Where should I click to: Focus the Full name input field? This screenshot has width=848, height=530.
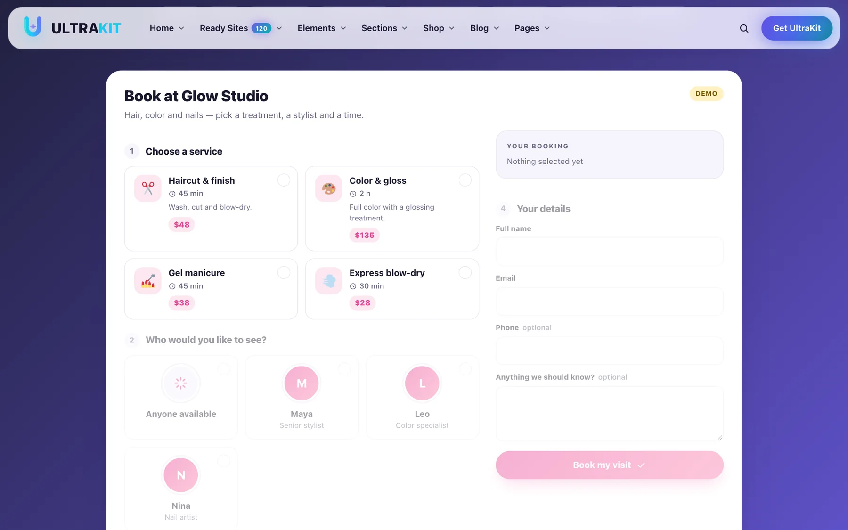(609, 251)
